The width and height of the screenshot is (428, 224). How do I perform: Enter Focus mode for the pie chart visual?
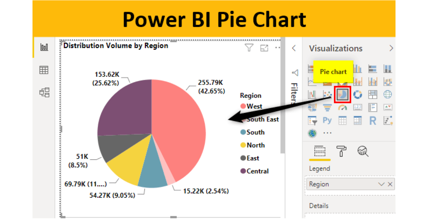(264, 48)
